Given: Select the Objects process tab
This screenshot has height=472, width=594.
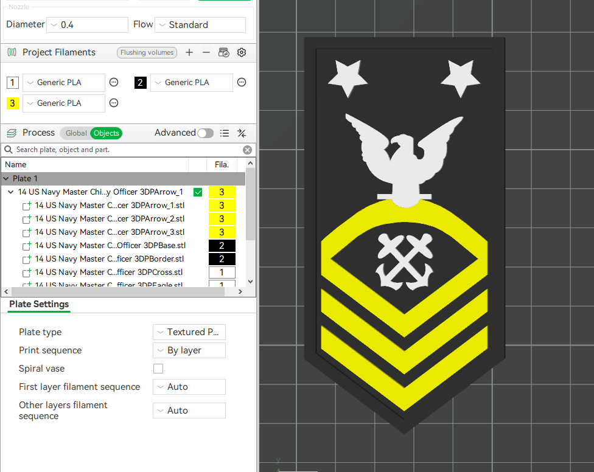Looking at the screenshot, I should tap(106, 133).
